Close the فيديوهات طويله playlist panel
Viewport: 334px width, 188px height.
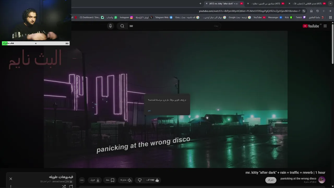coord(11,179)
